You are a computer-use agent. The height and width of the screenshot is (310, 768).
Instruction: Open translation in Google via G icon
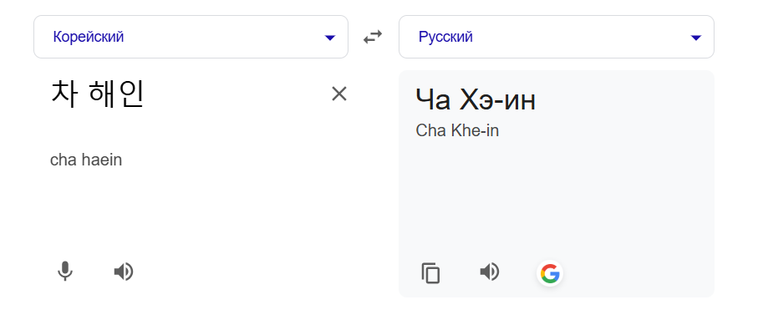click(550, 273)
